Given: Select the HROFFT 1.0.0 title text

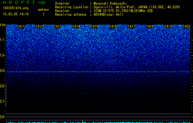Looking at the screenshot, I should pos(24,2).
